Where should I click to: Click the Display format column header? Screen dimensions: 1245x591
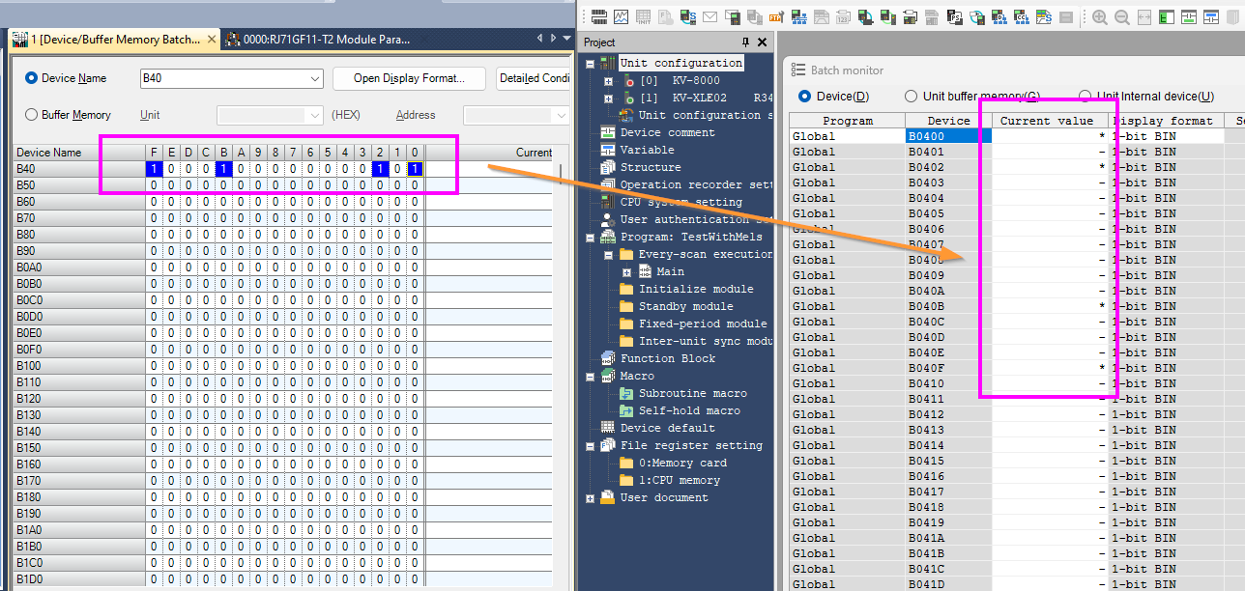[1166, 121]
